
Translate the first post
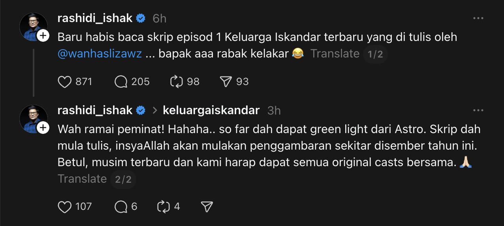335,54
